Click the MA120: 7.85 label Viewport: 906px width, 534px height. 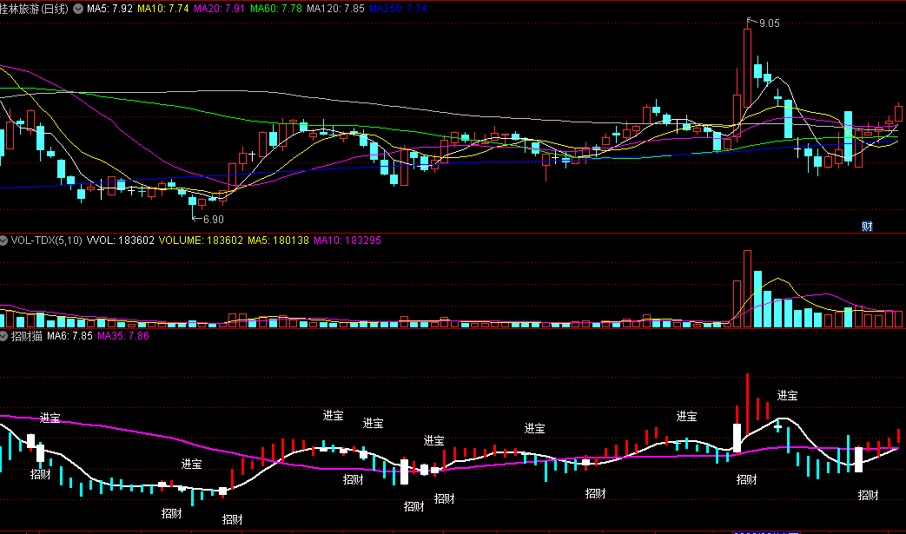pos(335,9)
